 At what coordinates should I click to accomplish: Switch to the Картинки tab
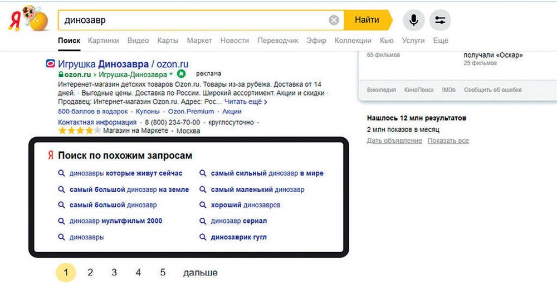pos(104,41)
